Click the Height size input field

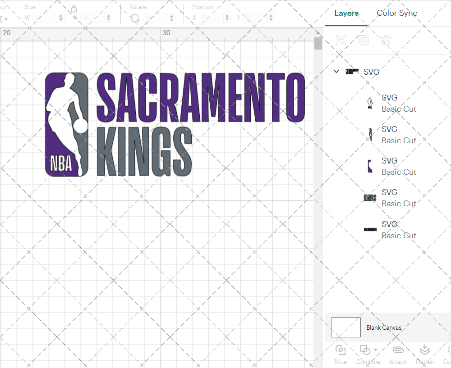click(x=93, y=18)
